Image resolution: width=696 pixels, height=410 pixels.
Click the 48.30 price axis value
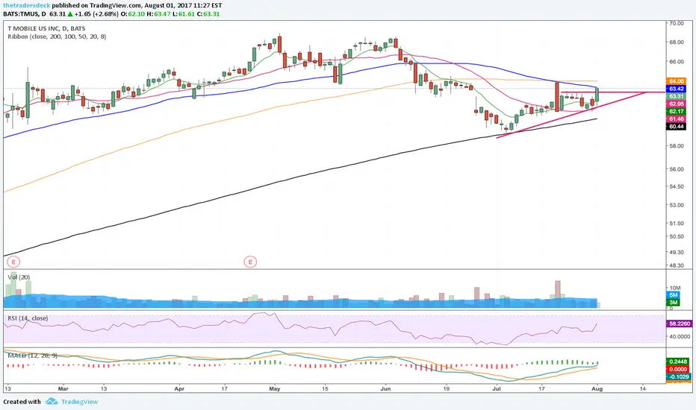(677, 265)
